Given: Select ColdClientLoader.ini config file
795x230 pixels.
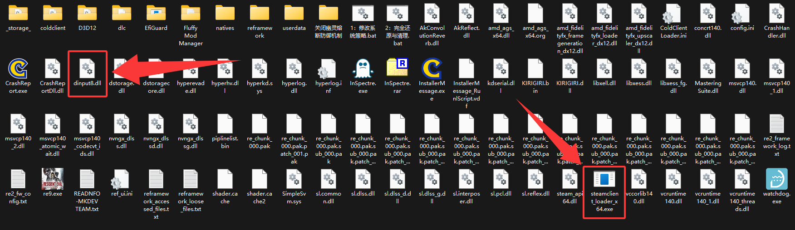Looking at the screenshot, I should [x=673, y=14].
